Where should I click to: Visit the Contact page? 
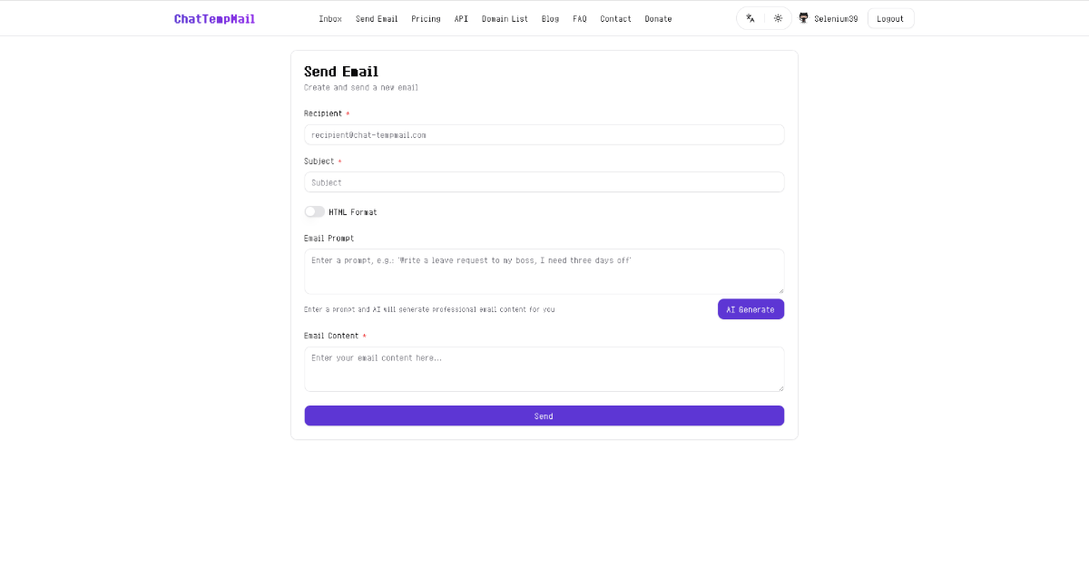click(615, 19)
